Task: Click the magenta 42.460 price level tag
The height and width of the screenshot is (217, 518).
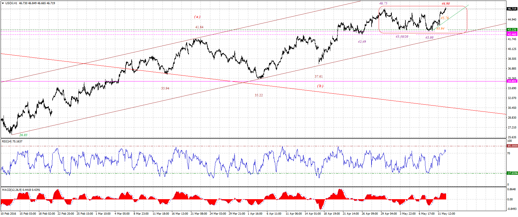Action: 512,34
